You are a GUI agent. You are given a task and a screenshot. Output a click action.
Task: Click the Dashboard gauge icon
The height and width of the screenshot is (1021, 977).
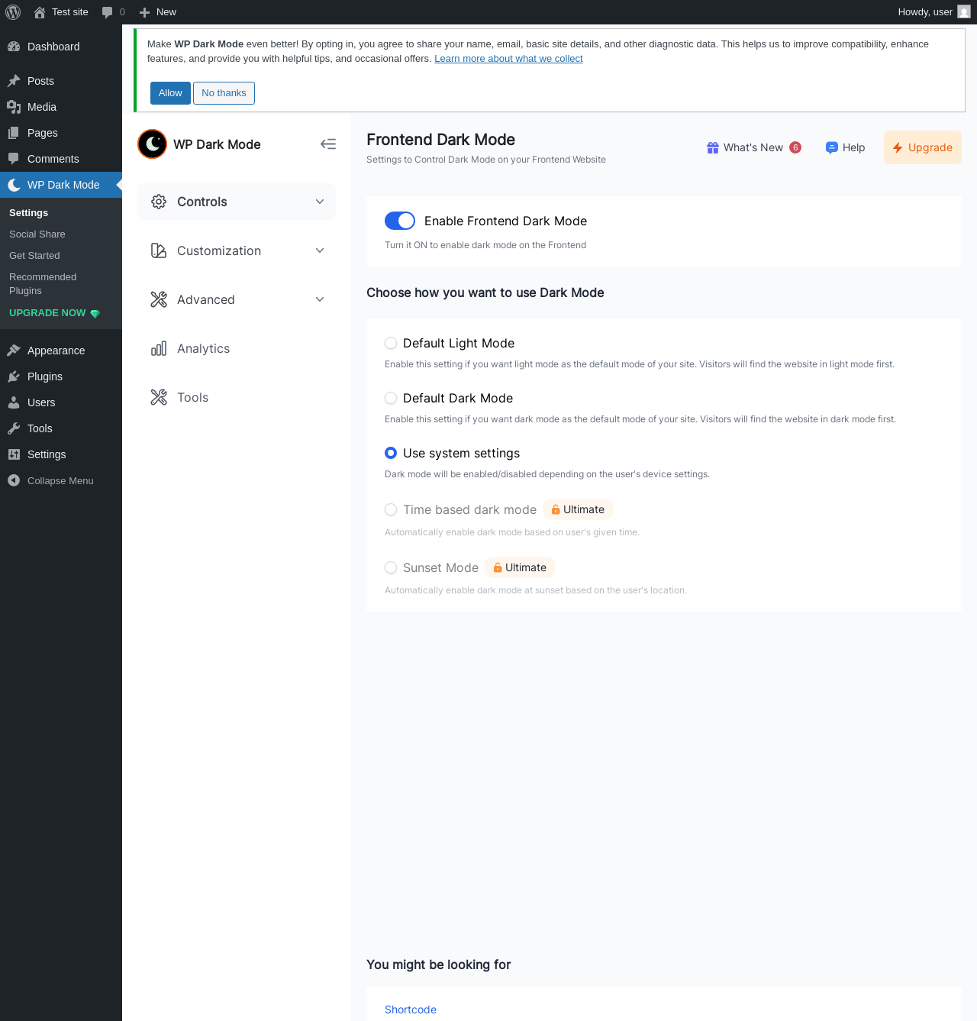point(14,47)
